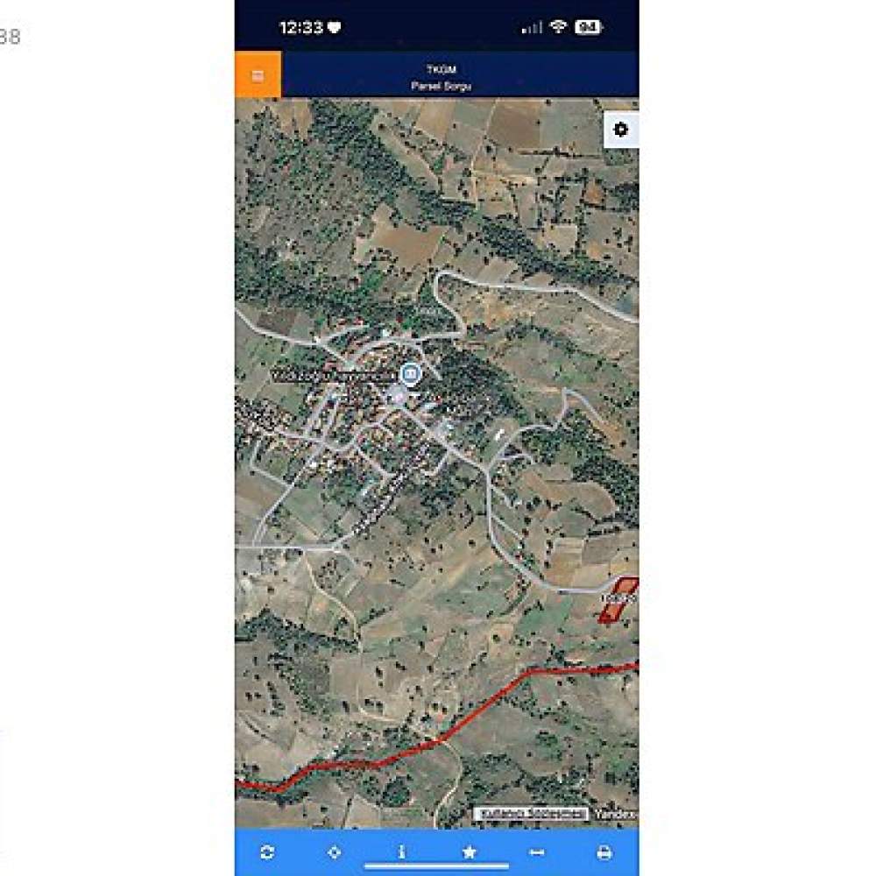Tap the refresh icon in bottom bar
Screen dimensions: 876x876
[x=267, y=852]
